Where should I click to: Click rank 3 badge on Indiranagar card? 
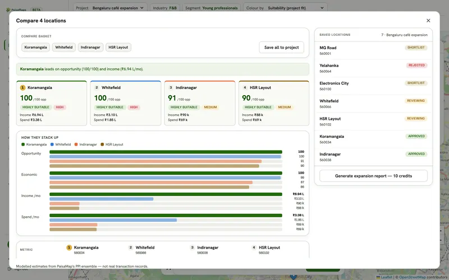click(x=171, y=88)
